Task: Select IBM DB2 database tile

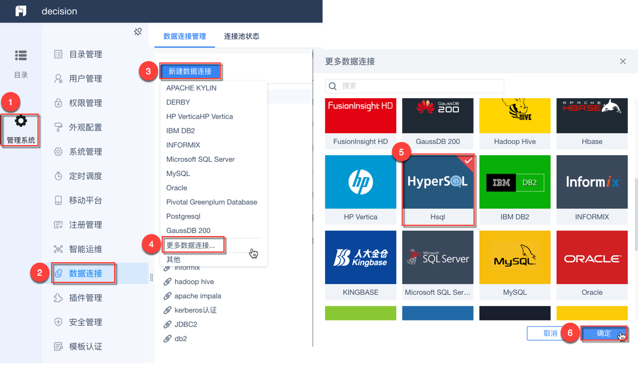Action: (x=514, y=190)
